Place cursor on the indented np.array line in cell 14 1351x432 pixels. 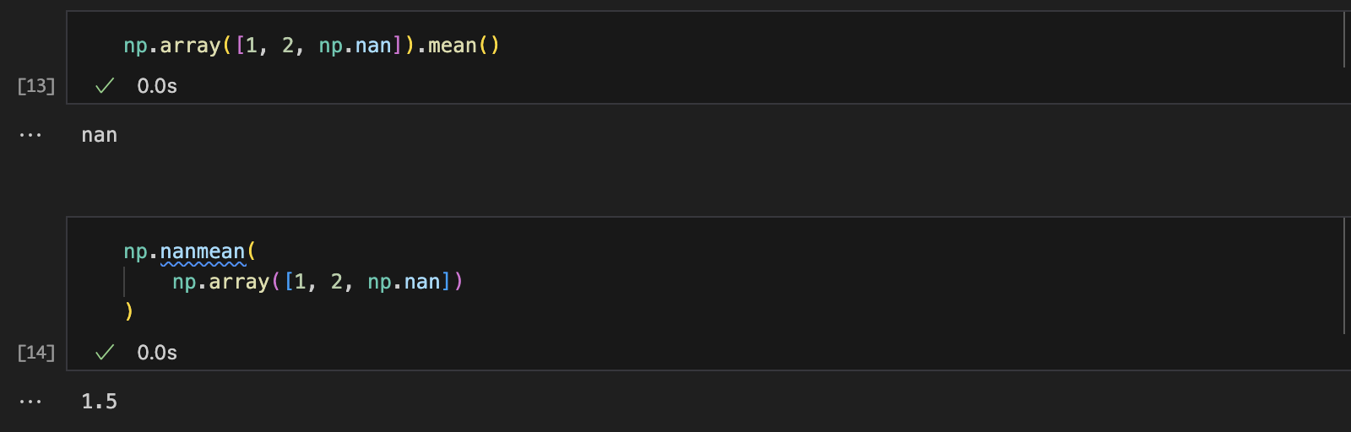317,282
